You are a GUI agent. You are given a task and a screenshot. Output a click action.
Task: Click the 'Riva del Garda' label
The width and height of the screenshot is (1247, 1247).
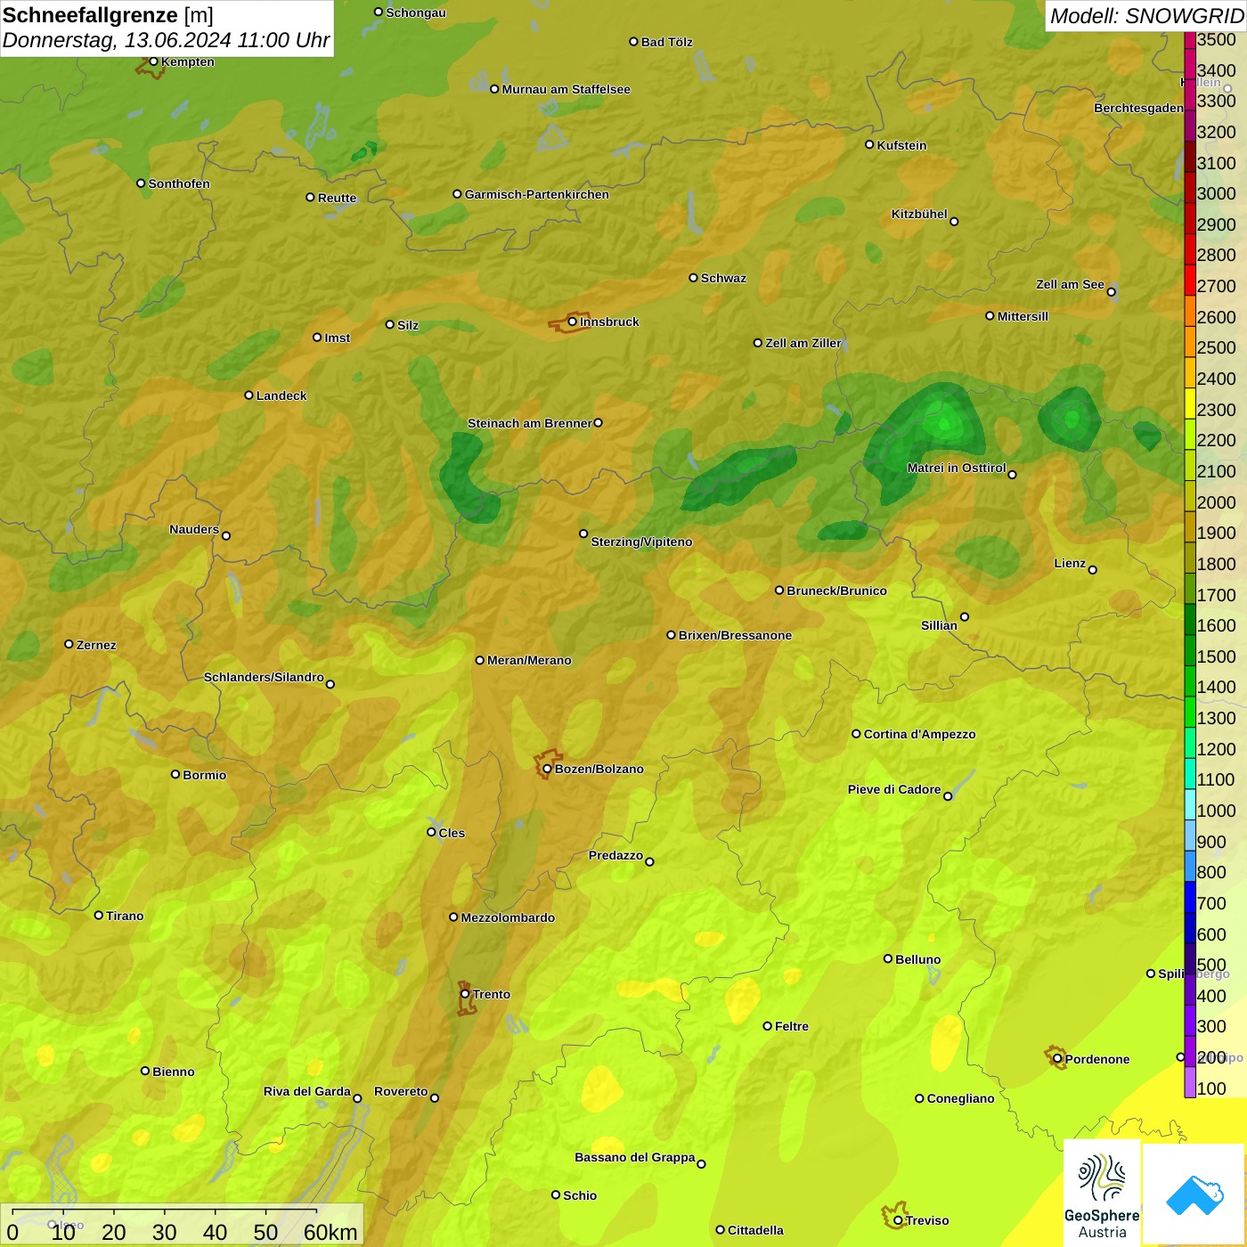306,1091
